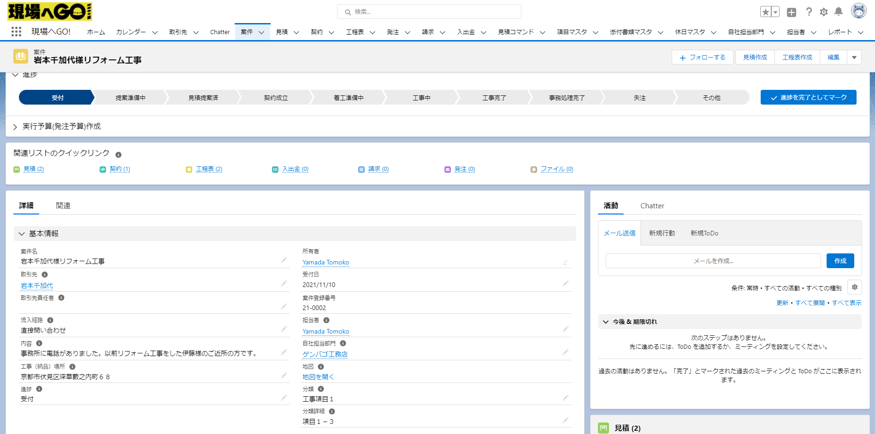Switch to the Chatter tab

[x=652, y=206]
